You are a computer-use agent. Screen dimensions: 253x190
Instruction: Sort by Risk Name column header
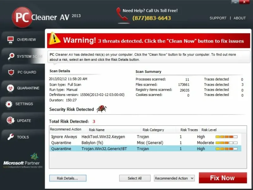pos(97,130)
